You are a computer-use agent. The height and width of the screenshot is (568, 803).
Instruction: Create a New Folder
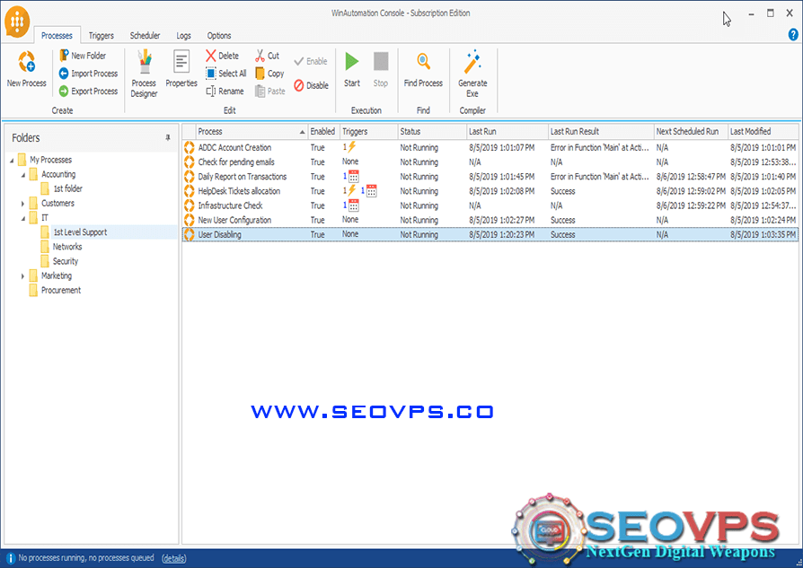(x=83, y=56)
